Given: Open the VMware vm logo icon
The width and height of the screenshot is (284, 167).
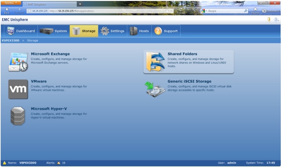Looking at the screenshot, I should (x=18, y=89).
